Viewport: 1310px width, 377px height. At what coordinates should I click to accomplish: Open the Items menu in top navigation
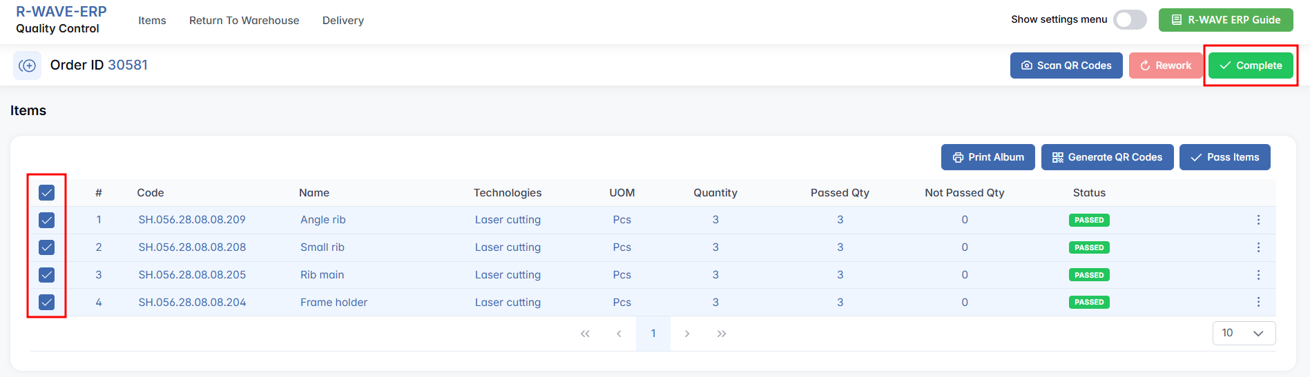pyautogui.click(x=152, y=21)
